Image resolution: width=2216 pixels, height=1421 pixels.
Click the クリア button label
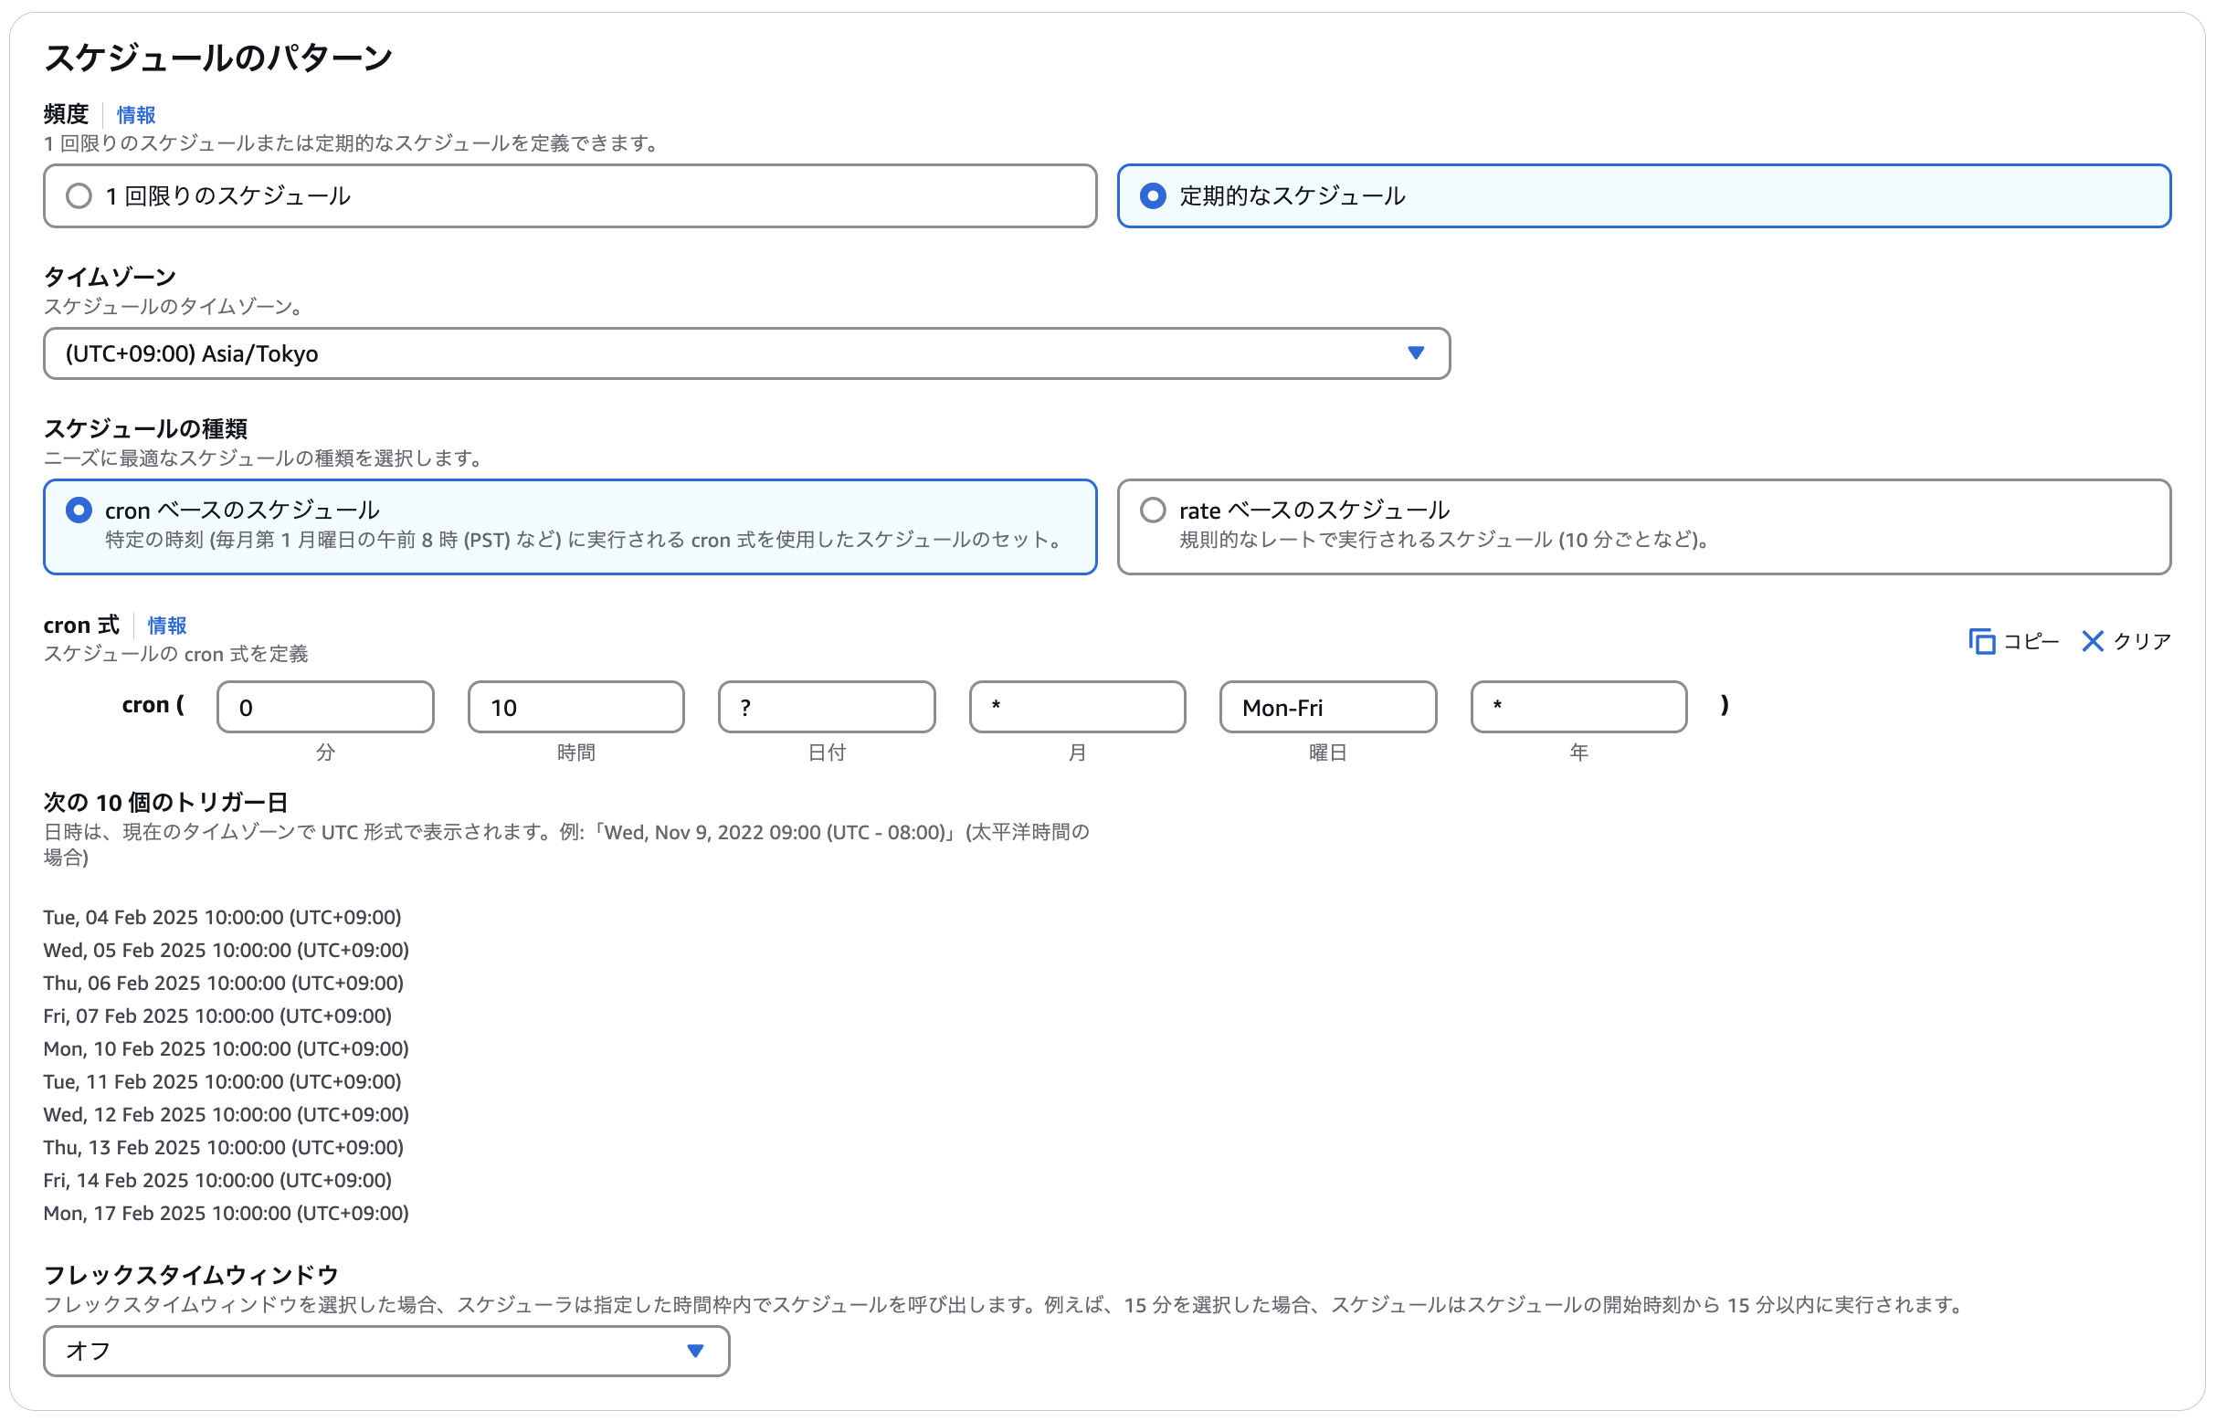2142,641
